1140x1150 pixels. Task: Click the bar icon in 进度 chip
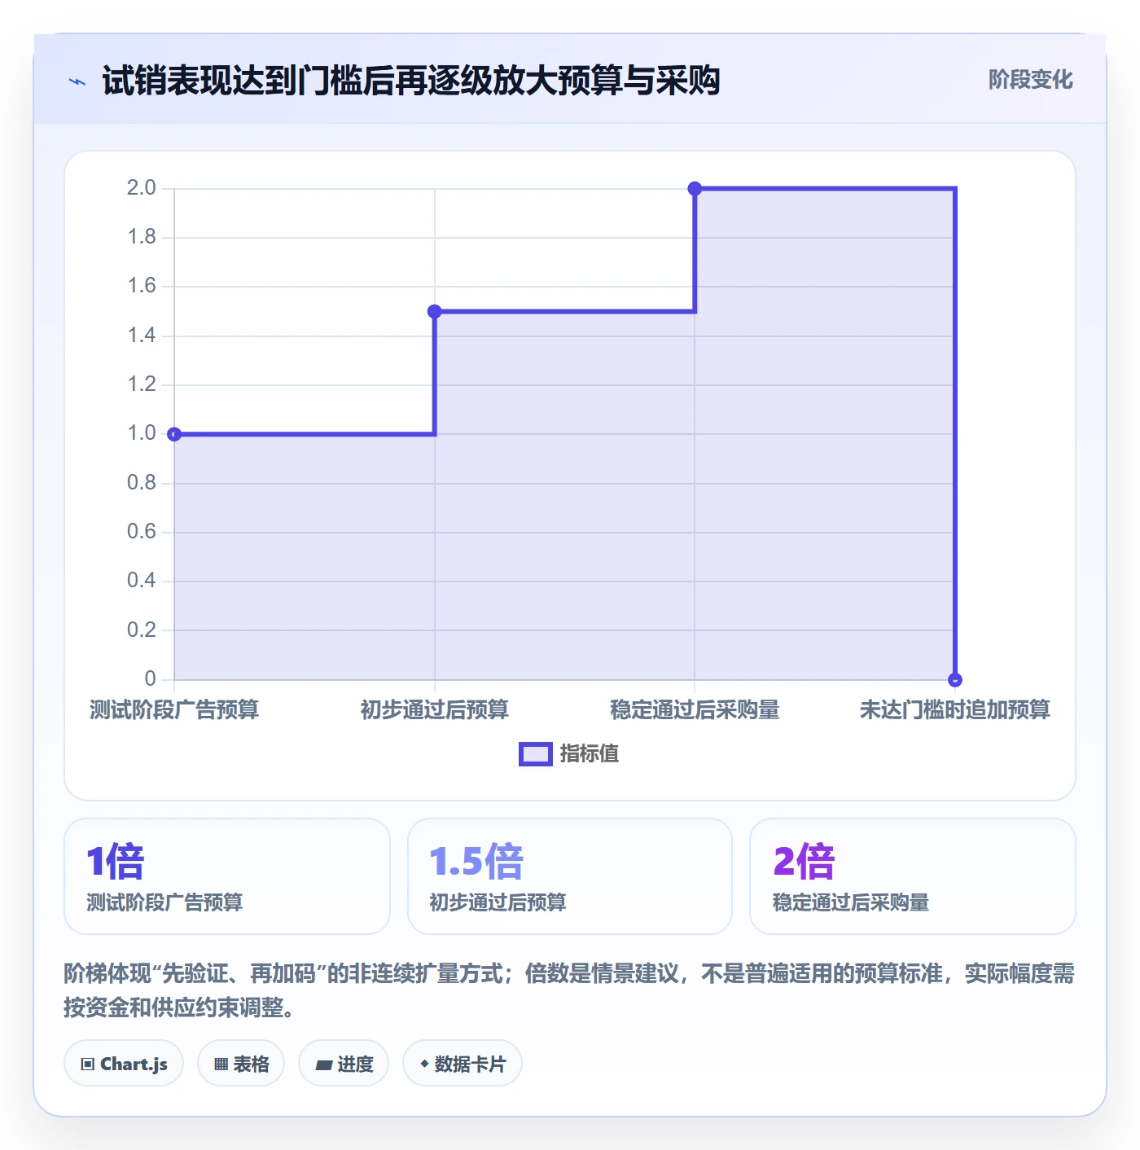[x=323, y=1064]
